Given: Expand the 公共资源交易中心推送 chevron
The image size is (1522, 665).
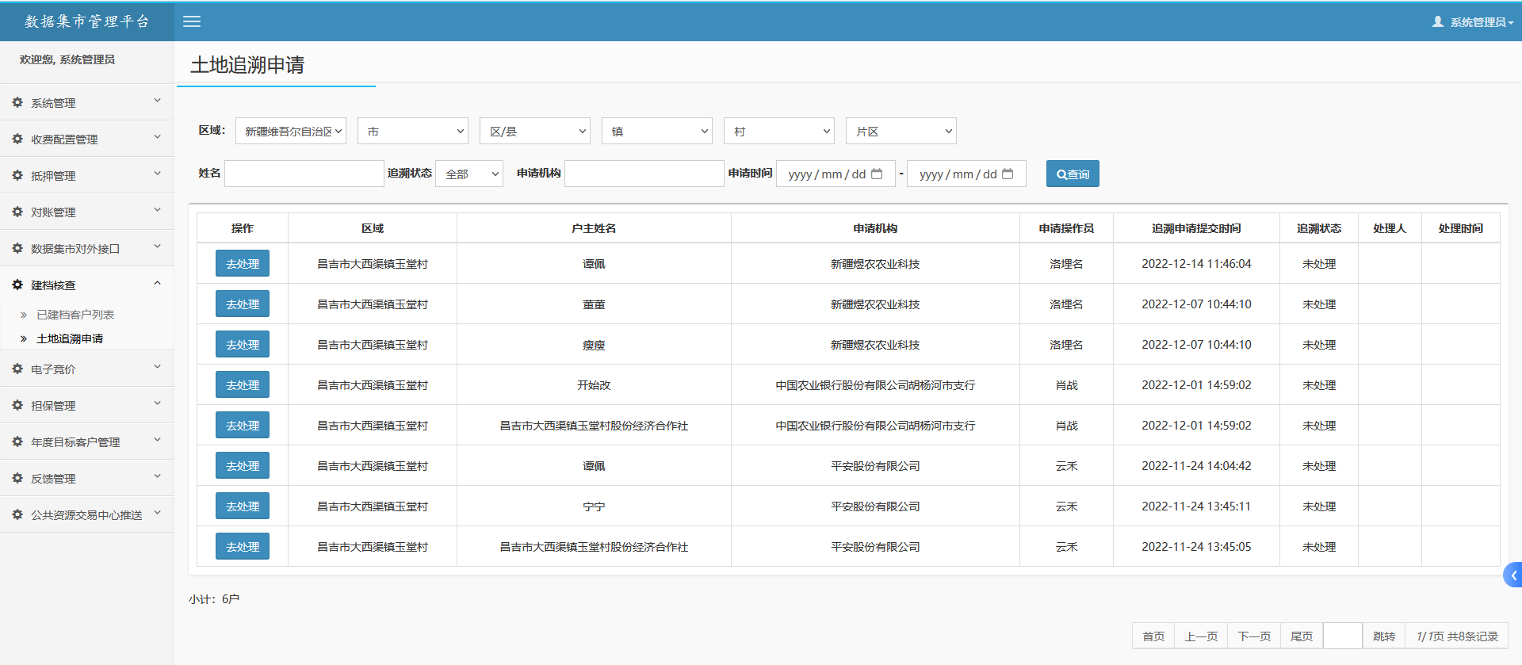Looking at the screenshot, I should (157, 513).
